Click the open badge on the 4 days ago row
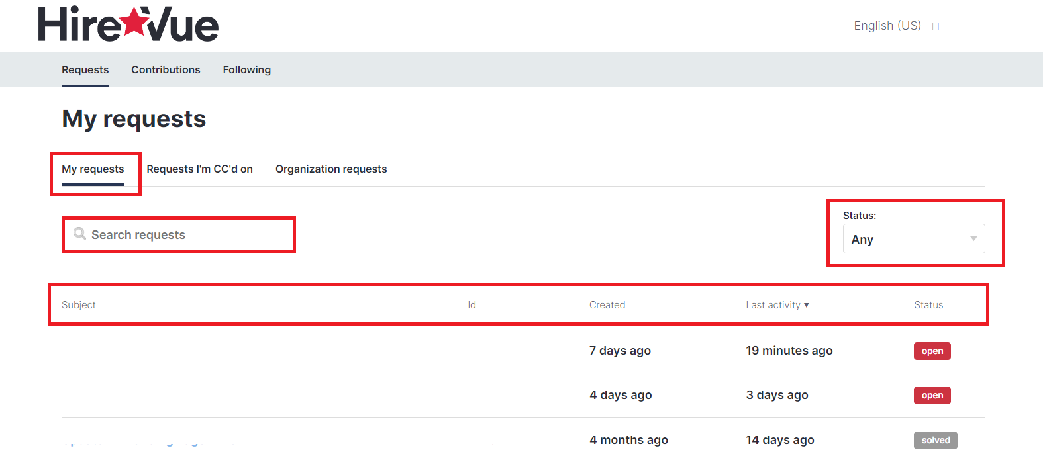This screenshot has height=460, width=1043. tap(932, 396)
